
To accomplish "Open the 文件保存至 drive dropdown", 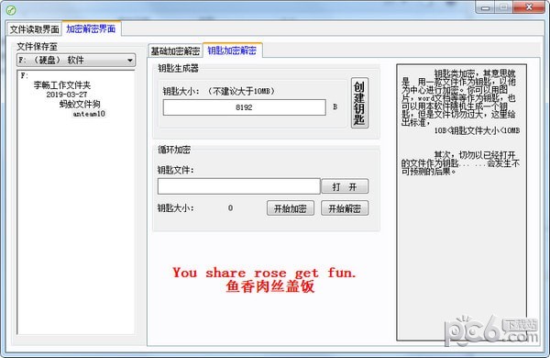I will 76,60.
